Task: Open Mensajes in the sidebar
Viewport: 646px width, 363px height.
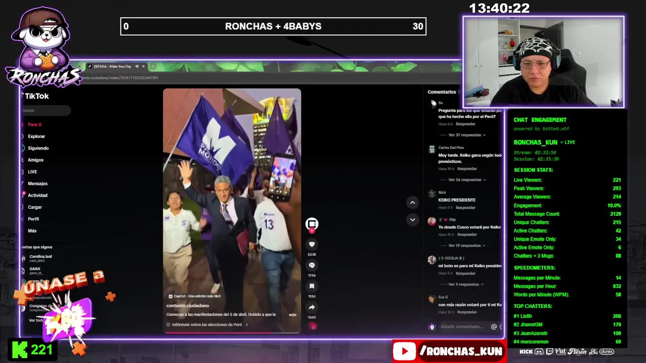Action: (37, 184)
